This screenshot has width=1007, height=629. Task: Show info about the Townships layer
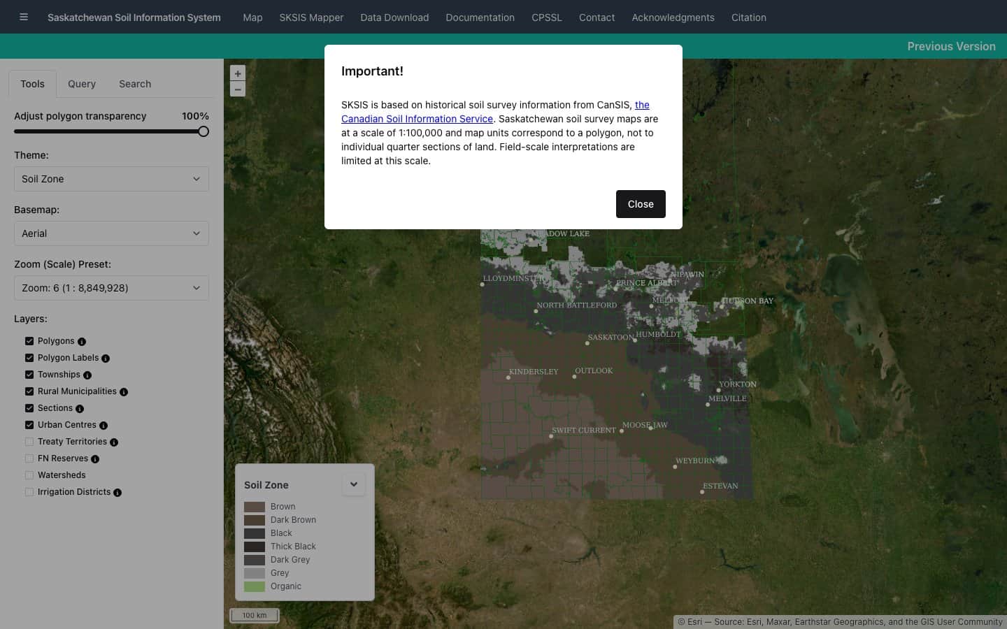tap(87, 375)
